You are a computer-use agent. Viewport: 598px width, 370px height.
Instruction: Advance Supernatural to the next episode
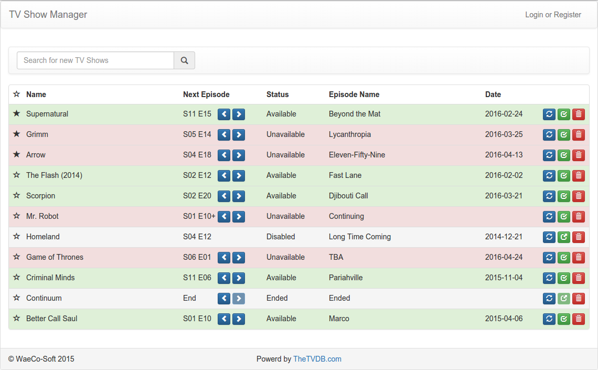(x=239, y=114)
